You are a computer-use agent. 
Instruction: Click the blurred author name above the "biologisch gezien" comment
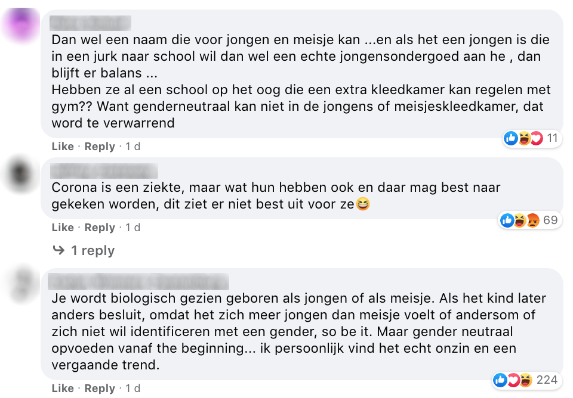coord(138,281)
